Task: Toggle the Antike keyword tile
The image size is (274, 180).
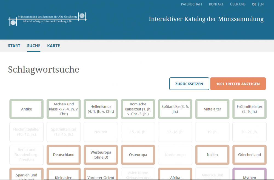Action: [x=27, y=109]
